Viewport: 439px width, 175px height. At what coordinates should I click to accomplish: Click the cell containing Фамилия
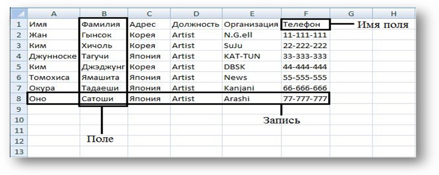point(103,24)
